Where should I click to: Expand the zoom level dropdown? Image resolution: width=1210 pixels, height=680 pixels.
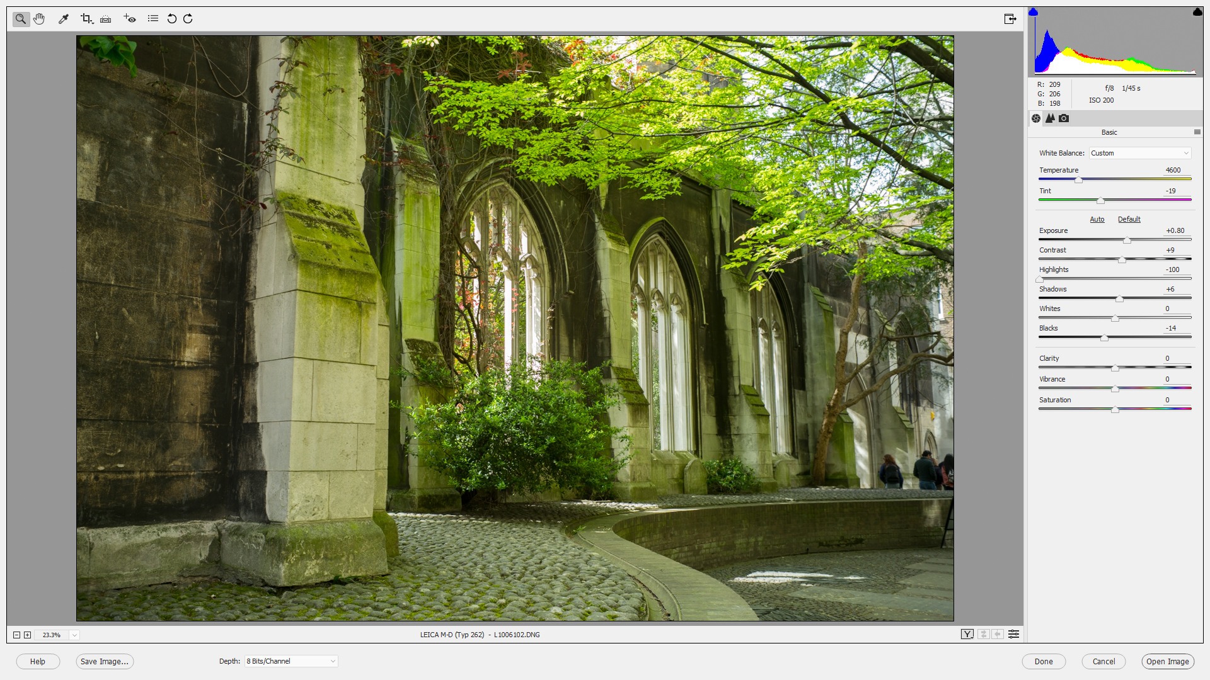tap(74, 635)
